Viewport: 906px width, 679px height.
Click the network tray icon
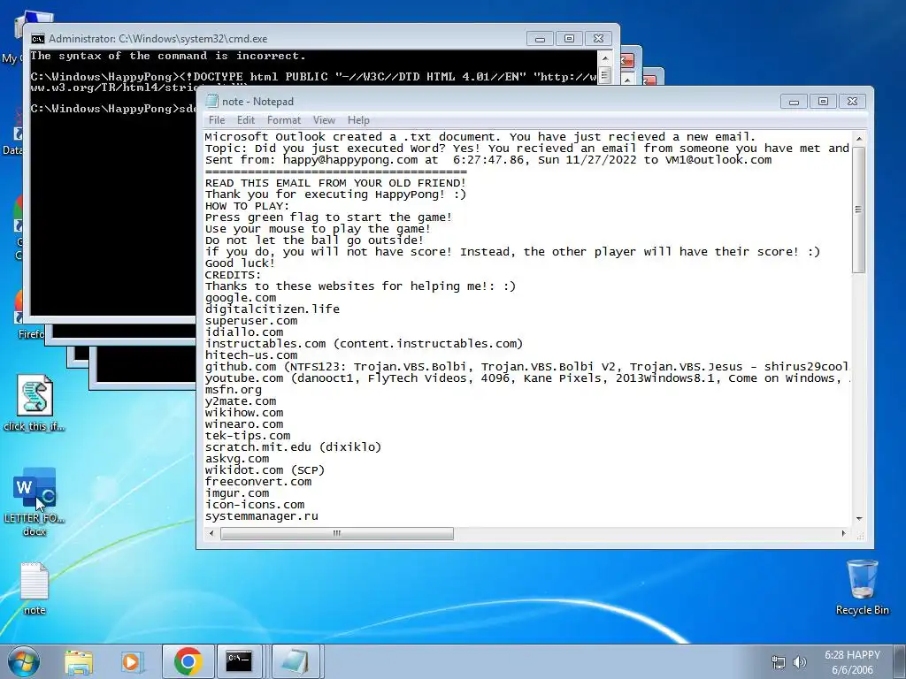[x=779, y=662]
